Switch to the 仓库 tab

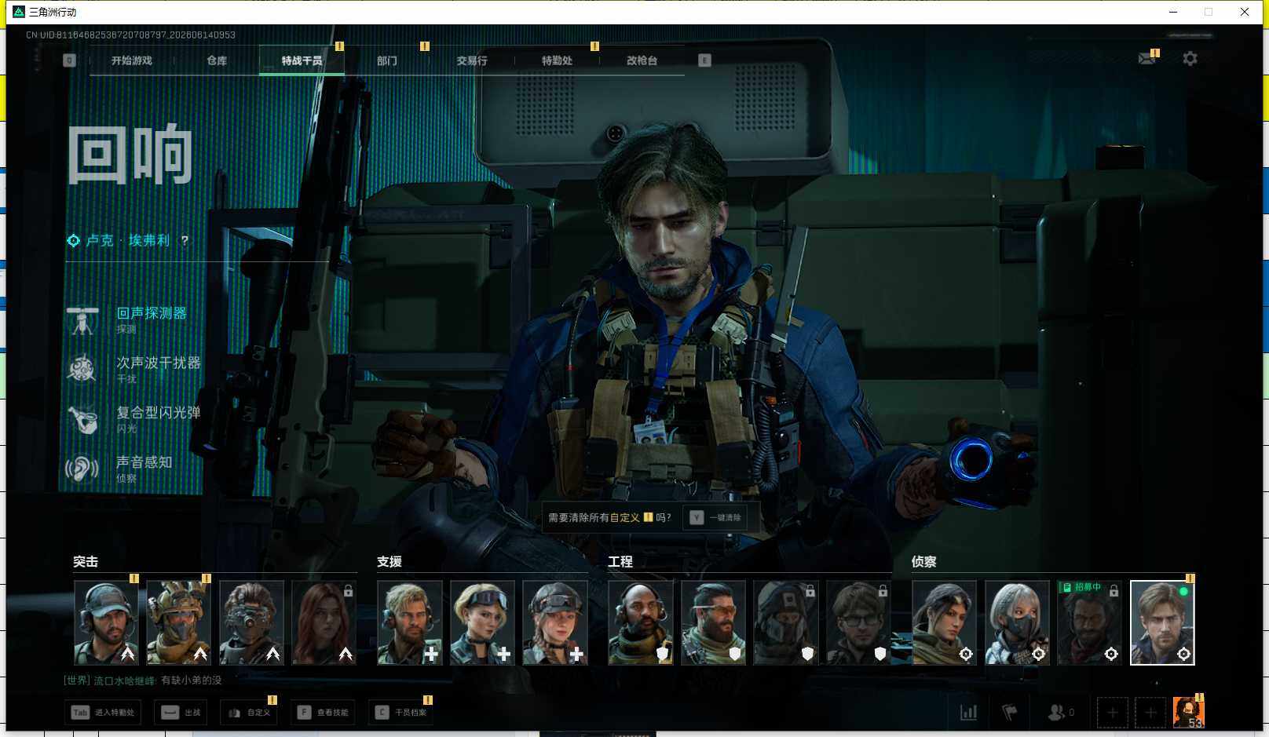pyautogui.click(x=217, y=60)
